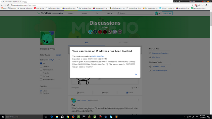Open Discussions Insights link
The image size is (212, 119).
(x=160, y=70)
